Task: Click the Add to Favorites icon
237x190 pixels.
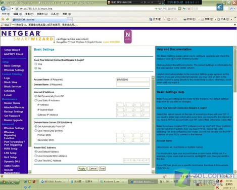Action: (8, 19)
